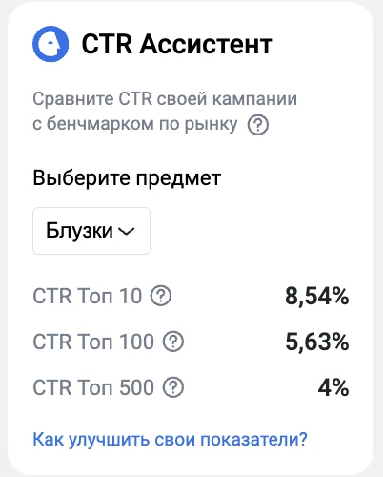
Task: Click the 'Выберите предмет' label
Action: (x=127, y=178)
